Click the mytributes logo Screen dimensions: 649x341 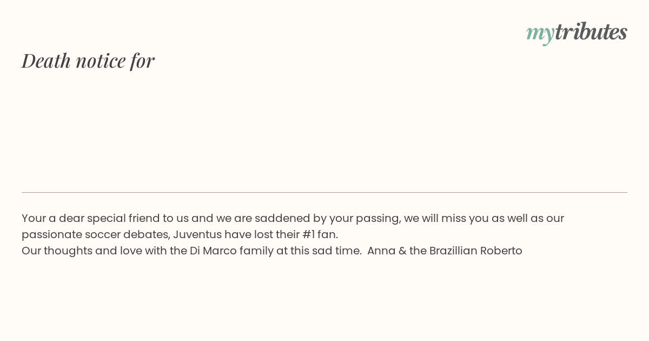click(x=577, y=32)
